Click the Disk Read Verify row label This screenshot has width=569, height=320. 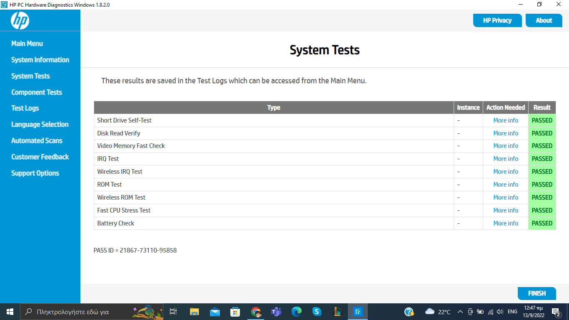click(x=119, y=133)
